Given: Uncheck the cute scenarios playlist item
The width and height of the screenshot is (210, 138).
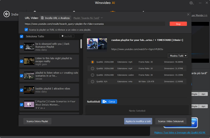Looking at the screenshot, I should pos(21,76).
